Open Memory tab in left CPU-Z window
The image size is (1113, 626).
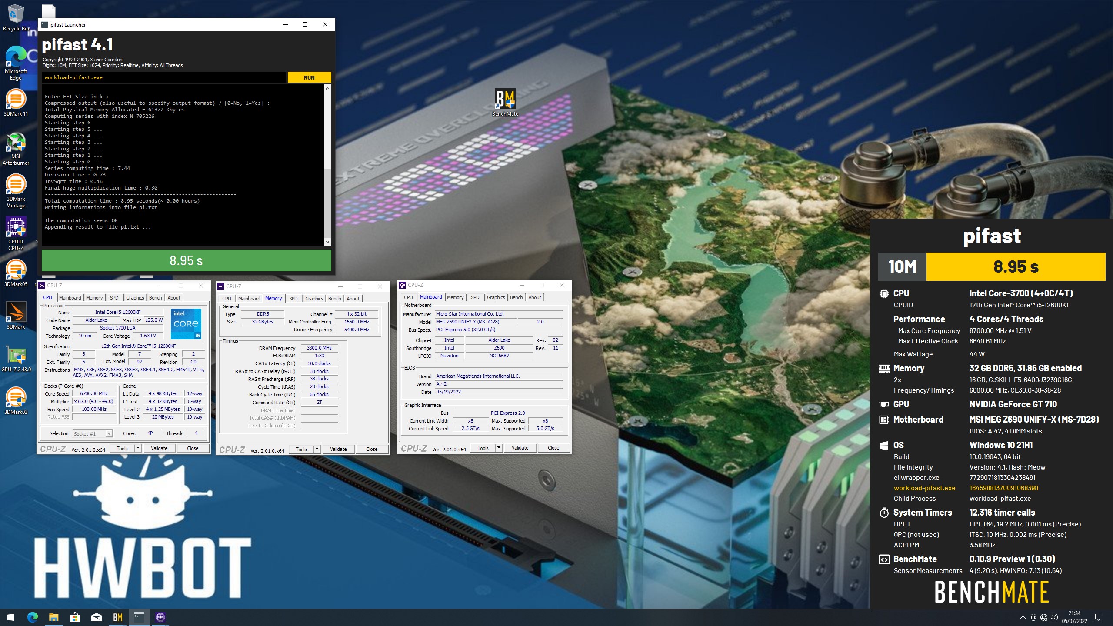tap(94, 298)
